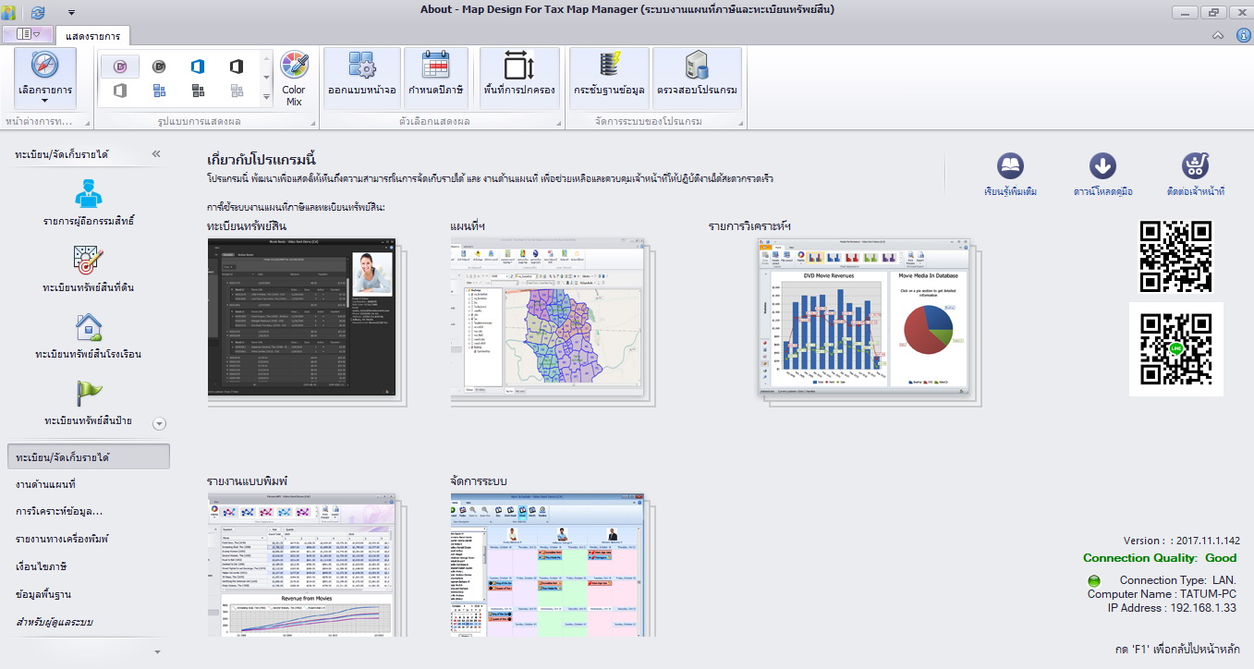Click IP Address 192.168.1.33 text

click(x=1172, y=607)
